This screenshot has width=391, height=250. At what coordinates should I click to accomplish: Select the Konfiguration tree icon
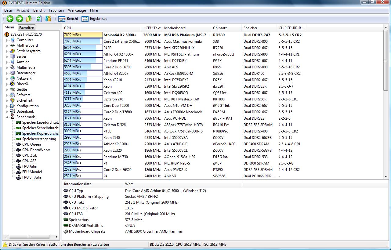[13, 106]
